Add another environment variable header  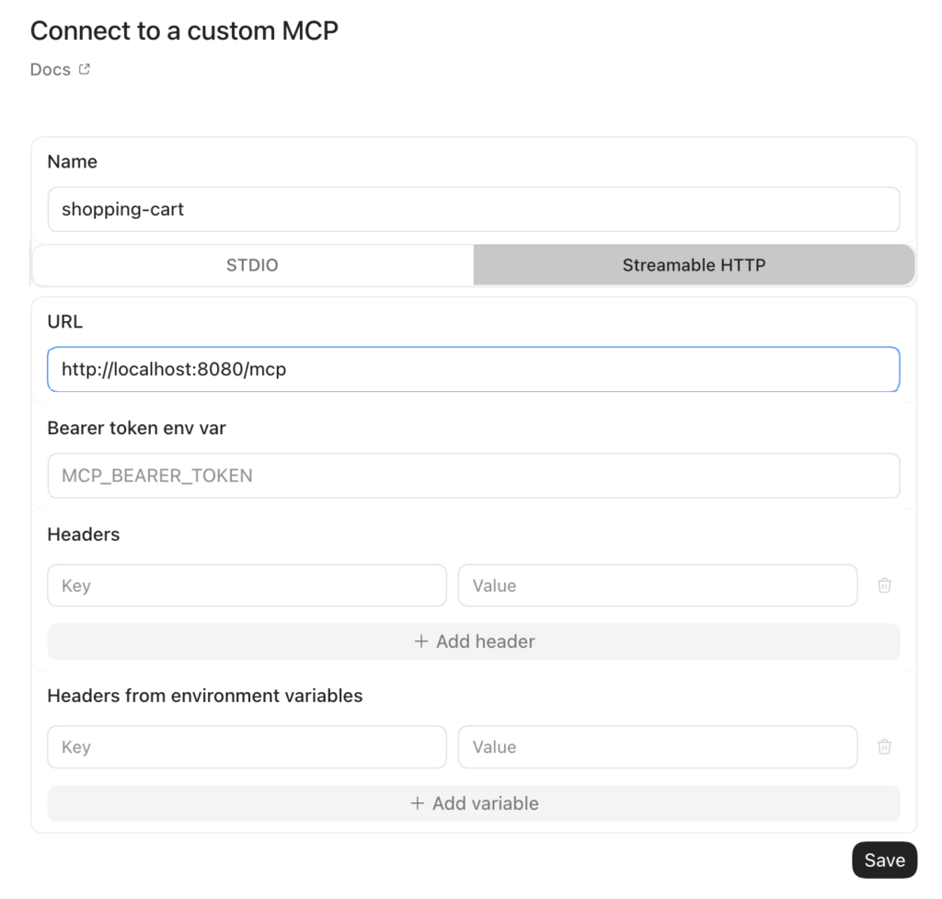coord(474,803)
